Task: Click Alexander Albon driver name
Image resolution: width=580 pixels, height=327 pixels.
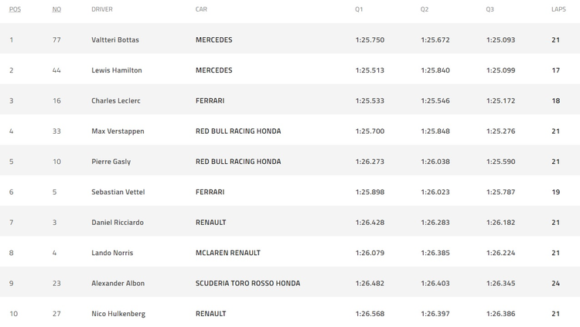Action: [118, 284]
